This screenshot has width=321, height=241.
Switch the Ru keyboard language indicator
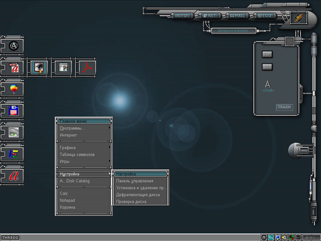coord(271,238)
